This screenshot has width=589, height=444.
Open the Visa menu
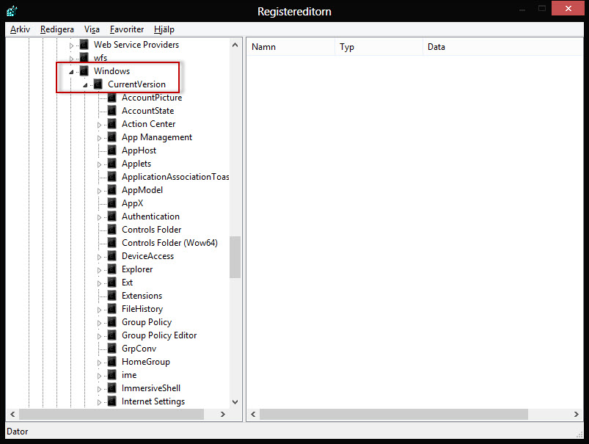tap(92, 29)
